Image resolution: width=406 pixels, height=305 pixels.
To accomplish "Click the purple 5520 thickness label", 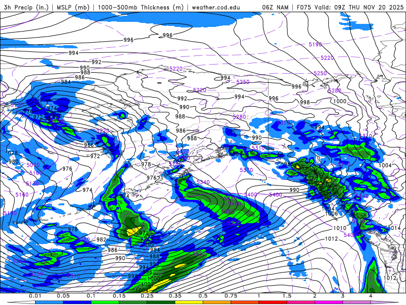I will tap(234, 223).
